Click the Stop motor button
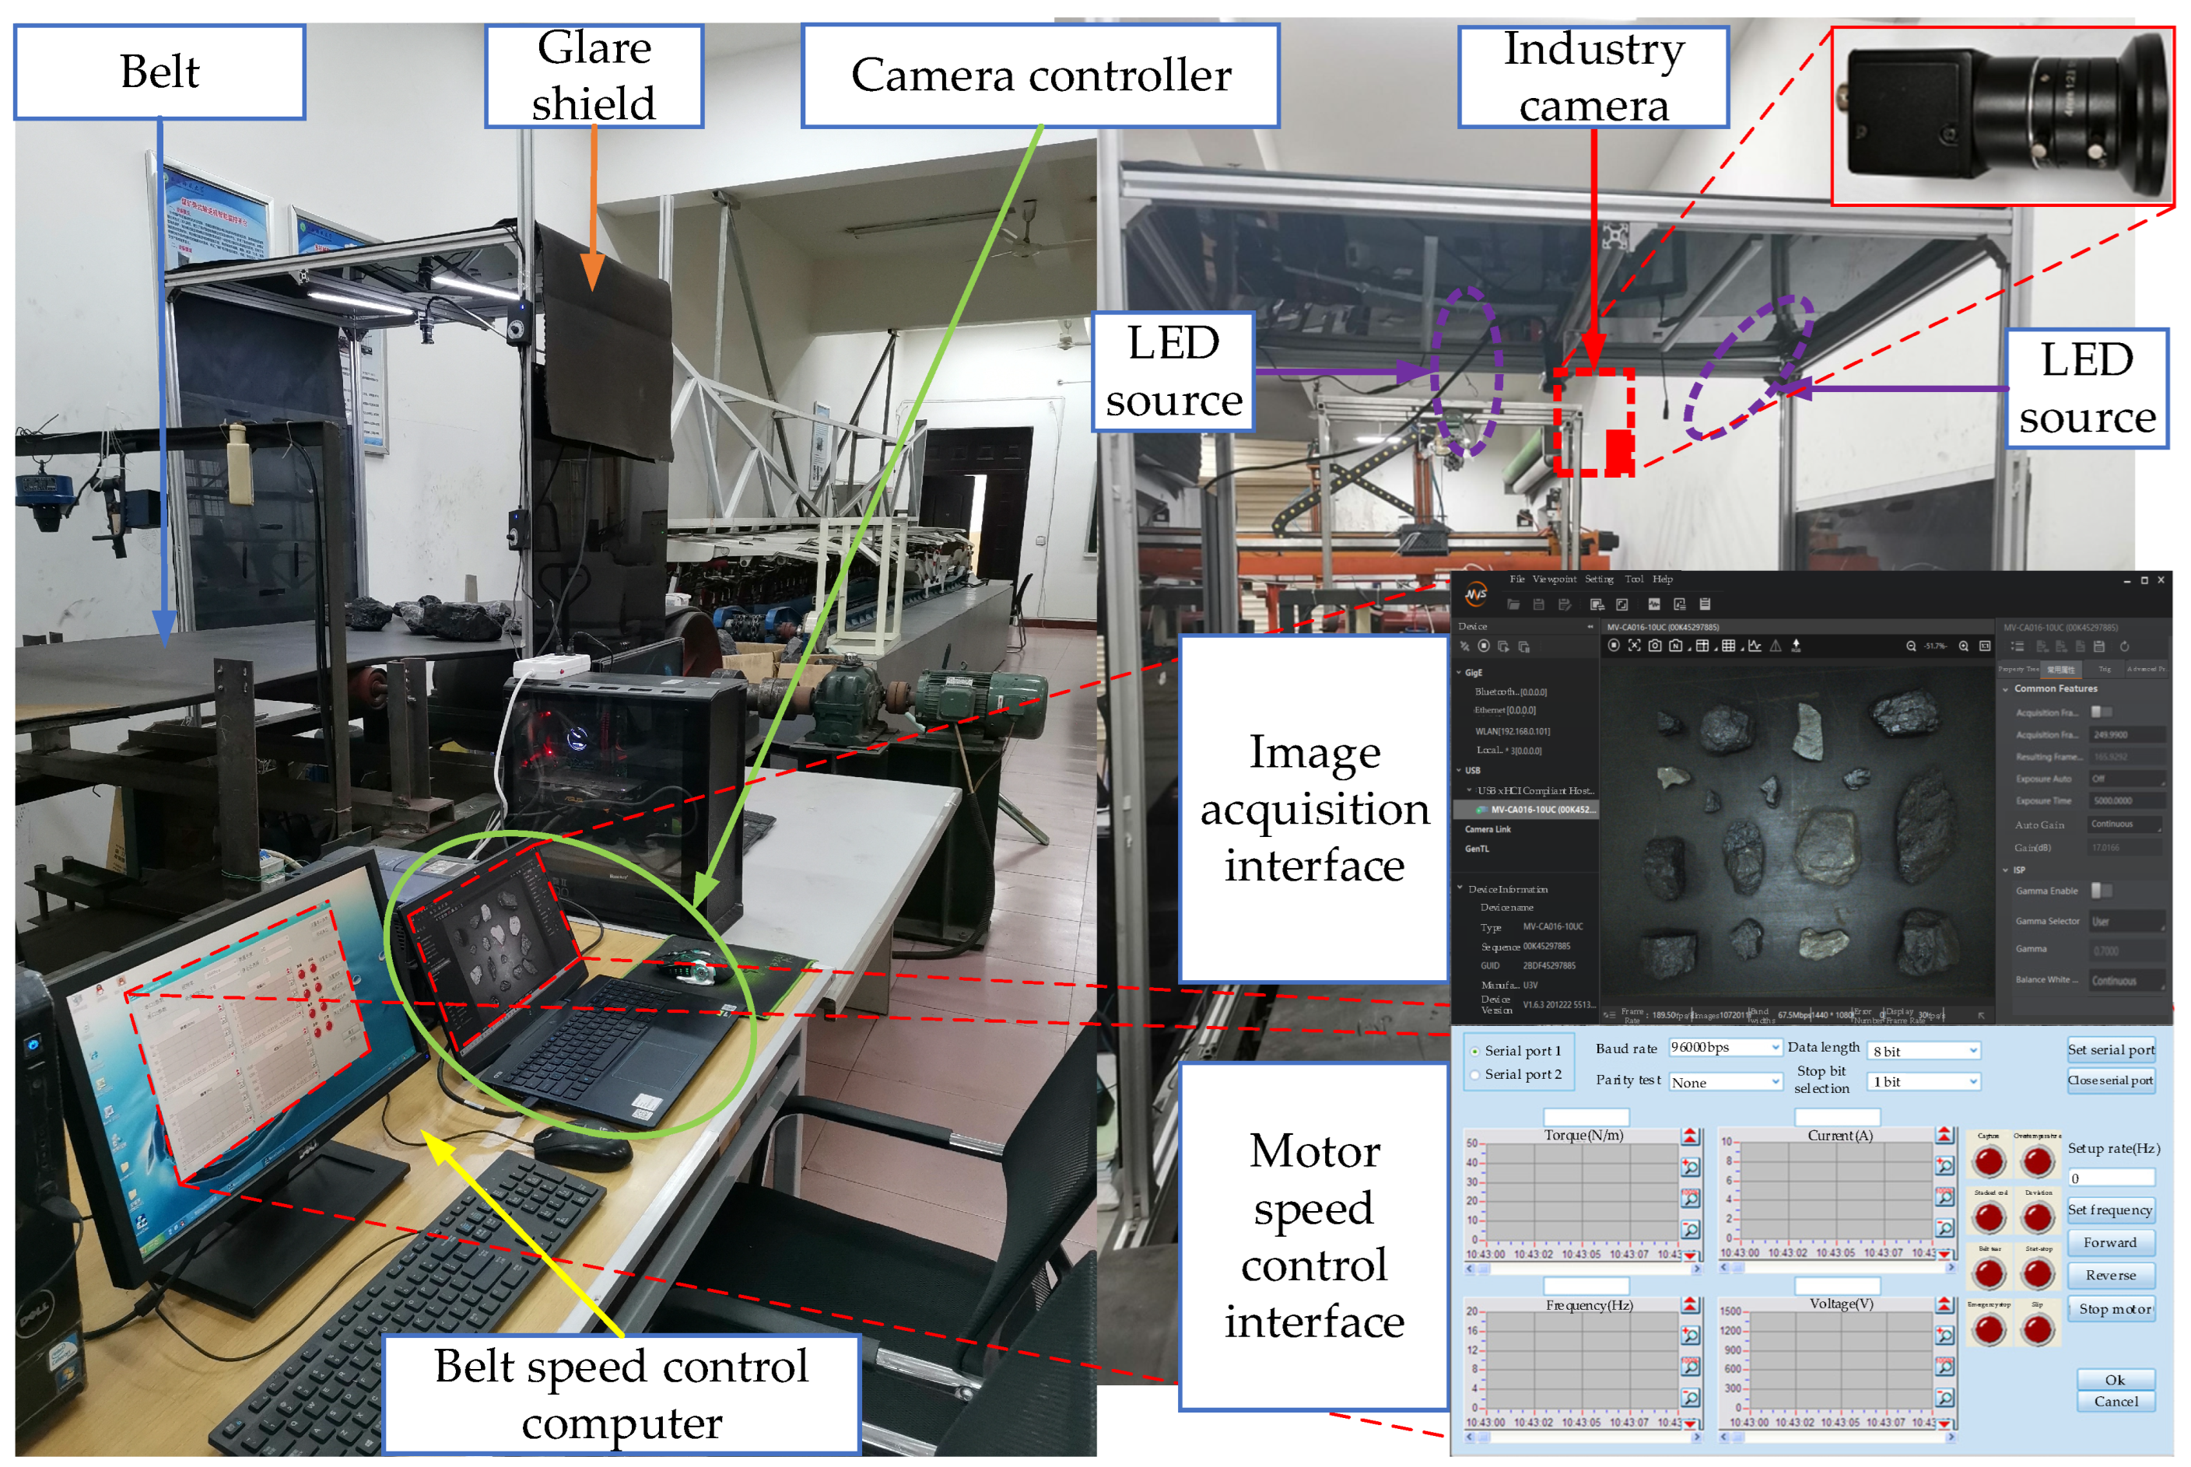 click(2114, 1310)
